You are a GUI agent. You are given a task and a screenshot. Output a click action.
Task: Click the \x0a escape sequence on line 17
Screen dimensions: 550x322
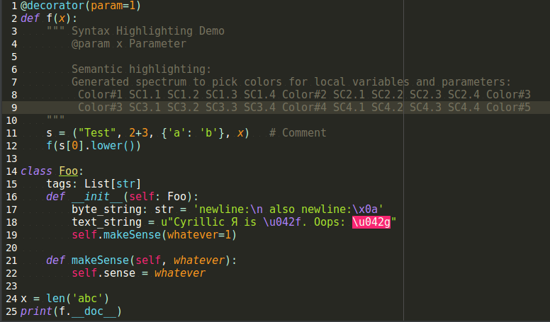365,209
